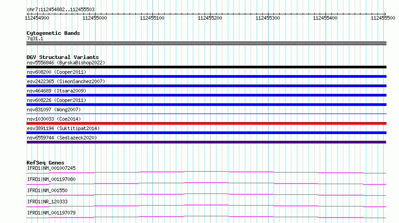Viewport: 399px width, 223px height.
Task: Click the red nsv1030033 variant bar
Action: 206,123
